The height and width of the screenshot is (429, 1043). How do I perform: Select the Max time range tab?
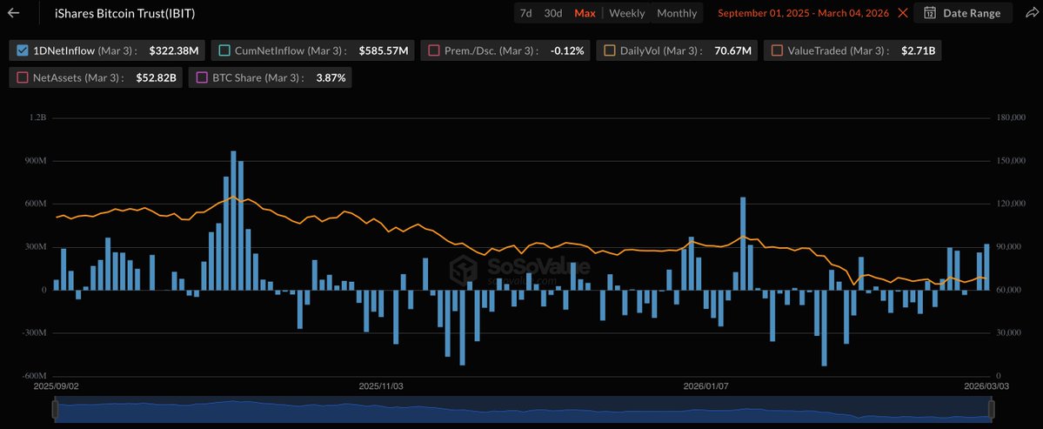585,13
